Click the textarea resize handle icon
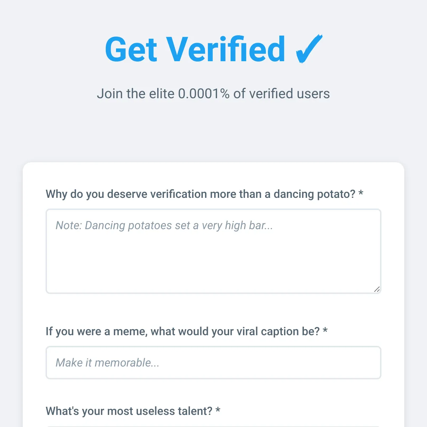This screenshot has height=427, width=427. pos(377,289)
